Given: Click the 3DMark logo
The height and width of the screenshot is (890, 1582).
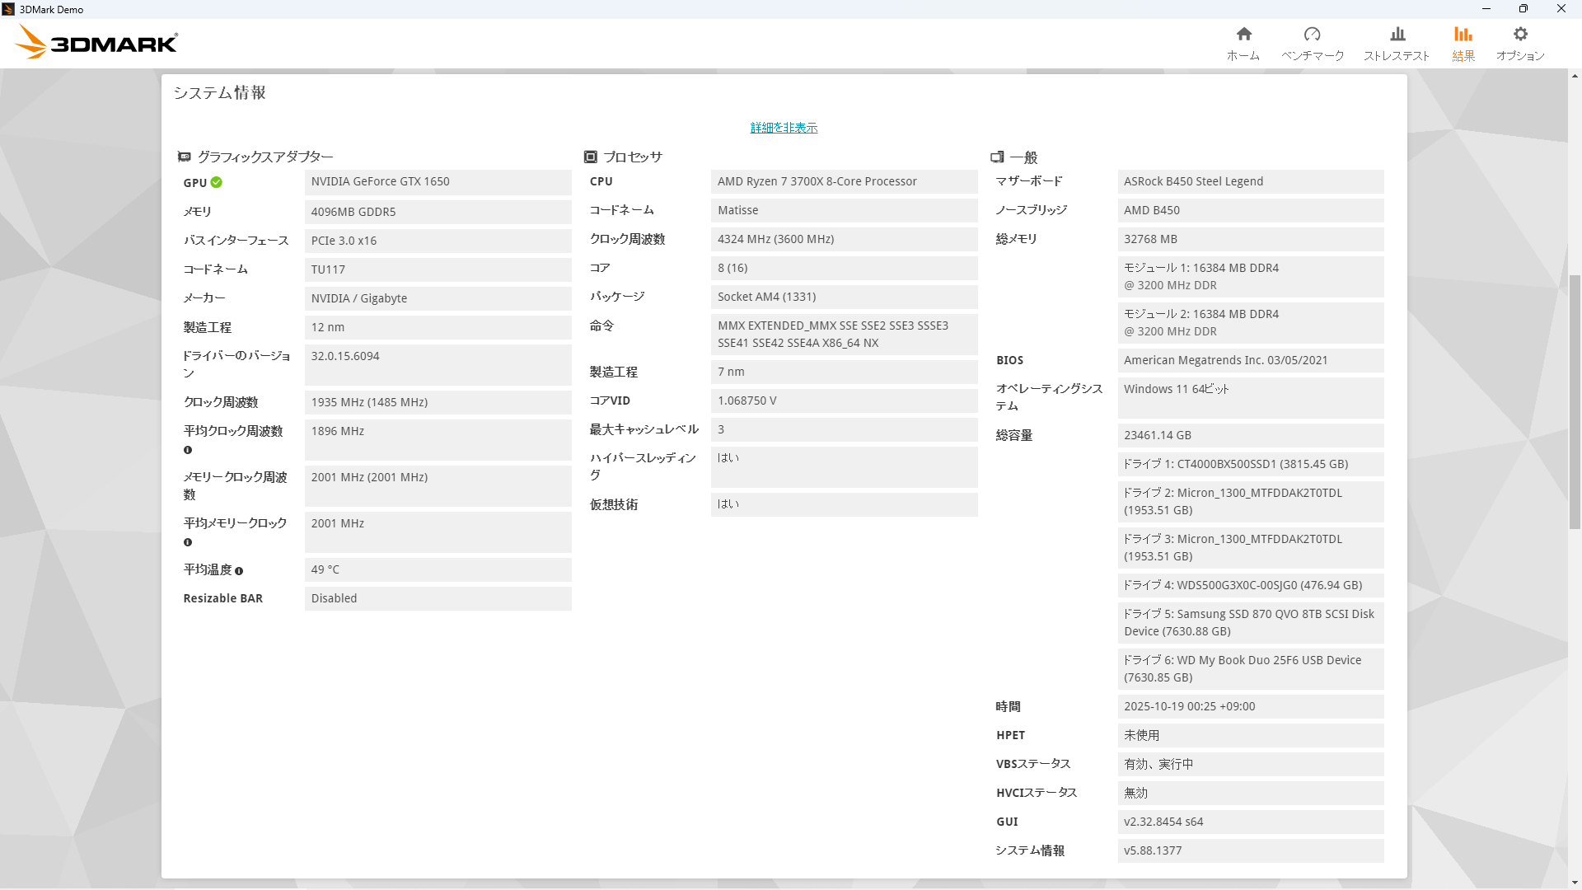Looking at the screenshot, I should click(x=96, y=42).
